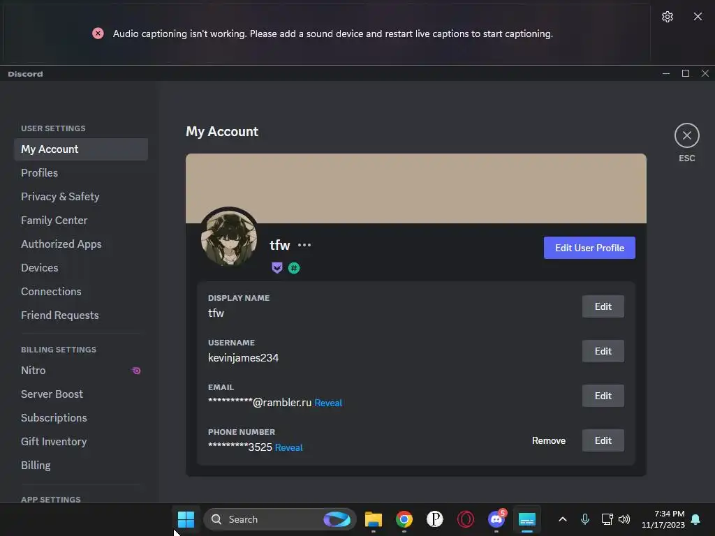Click the microphone tray icon
The width and height of the screenshot is (715, 536).
tap(585, 519)
